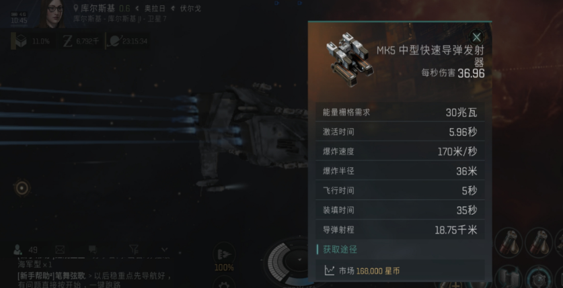
Task: Collapse the chat panel chevron
Action: coord(164,249)
